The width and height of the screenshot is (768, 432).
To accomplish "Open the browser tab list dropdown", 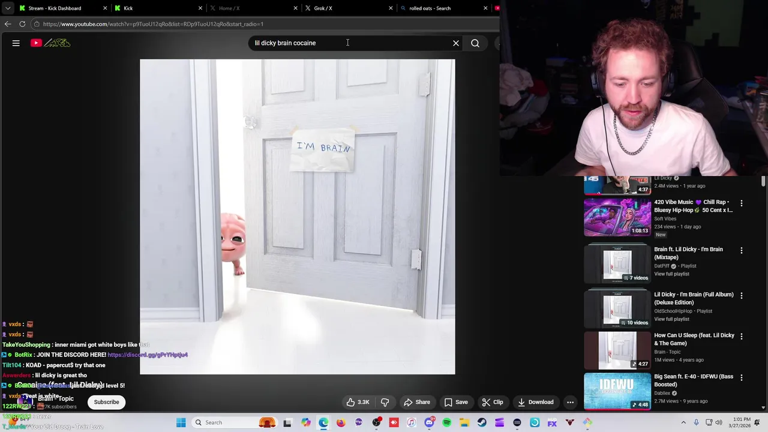I will 8,8.
